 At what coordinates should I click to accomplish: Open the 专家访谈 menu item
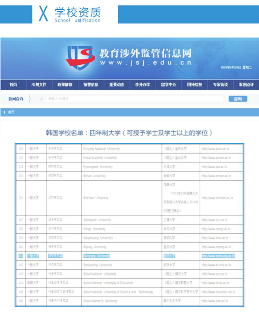tap(220, 85)
